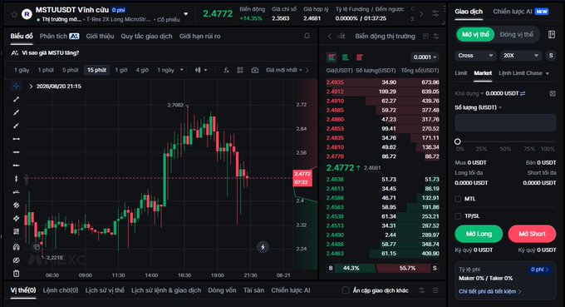Open order book settings sliders icon
Screen dimensions: 565x307
point(436,36)
